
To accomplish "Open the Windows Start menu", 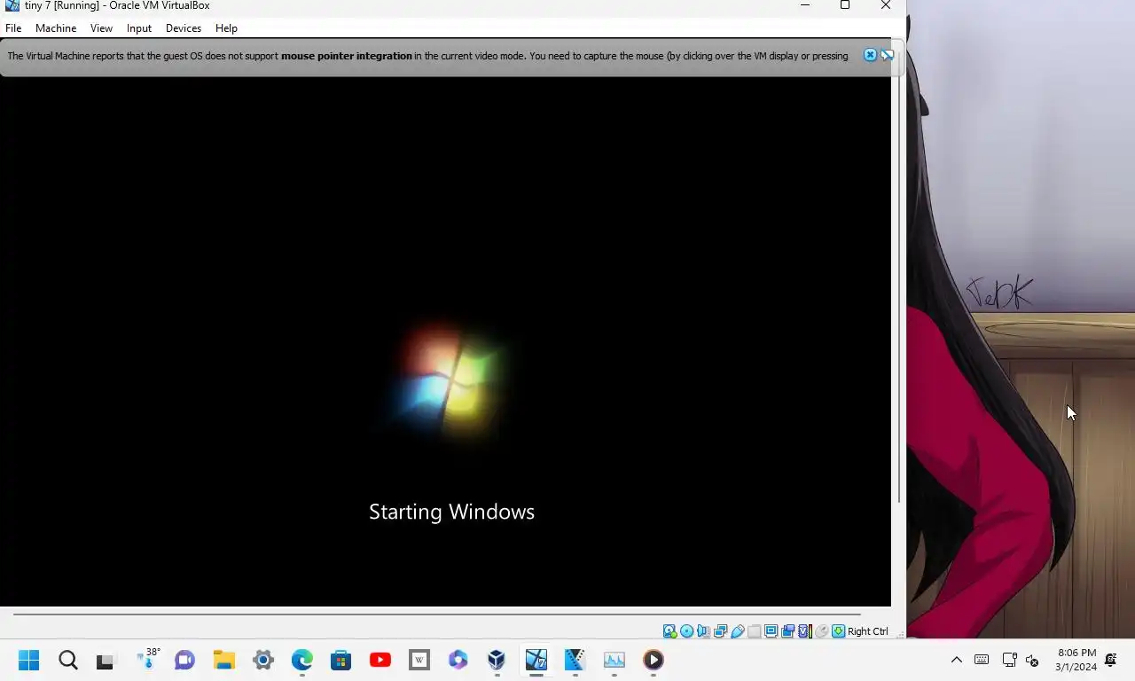I will pos(29,660).
